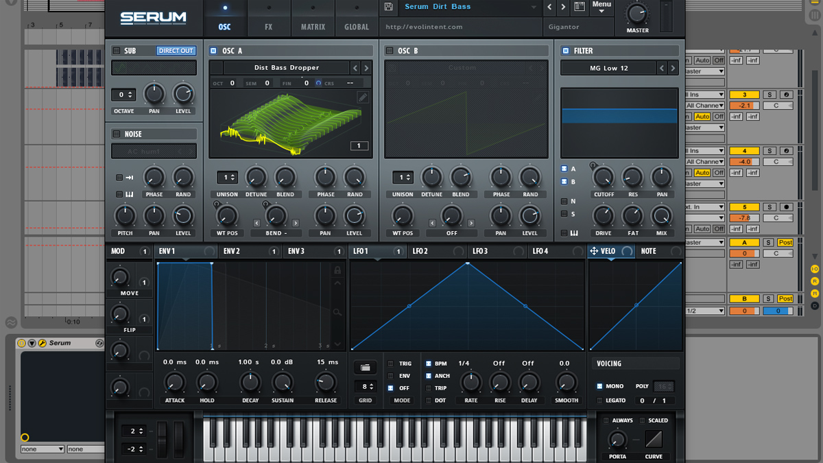Disable the OSC A enable checkbox

(213, 51)
